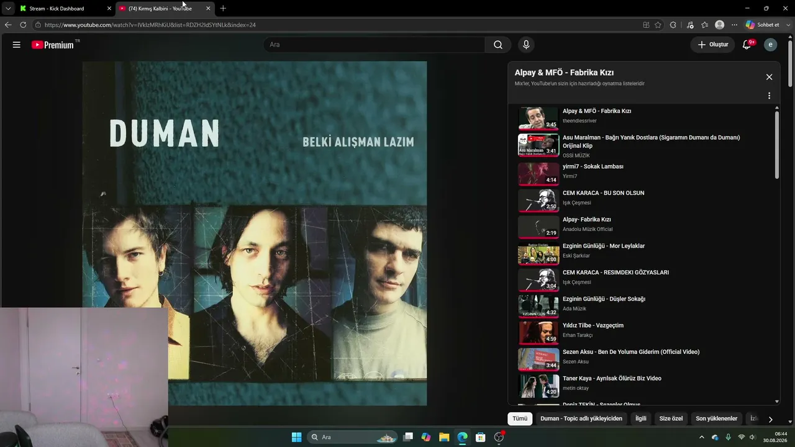795x447 pixels.
Task: Open File Explorer from the taskbar
Action: point(444,437)
